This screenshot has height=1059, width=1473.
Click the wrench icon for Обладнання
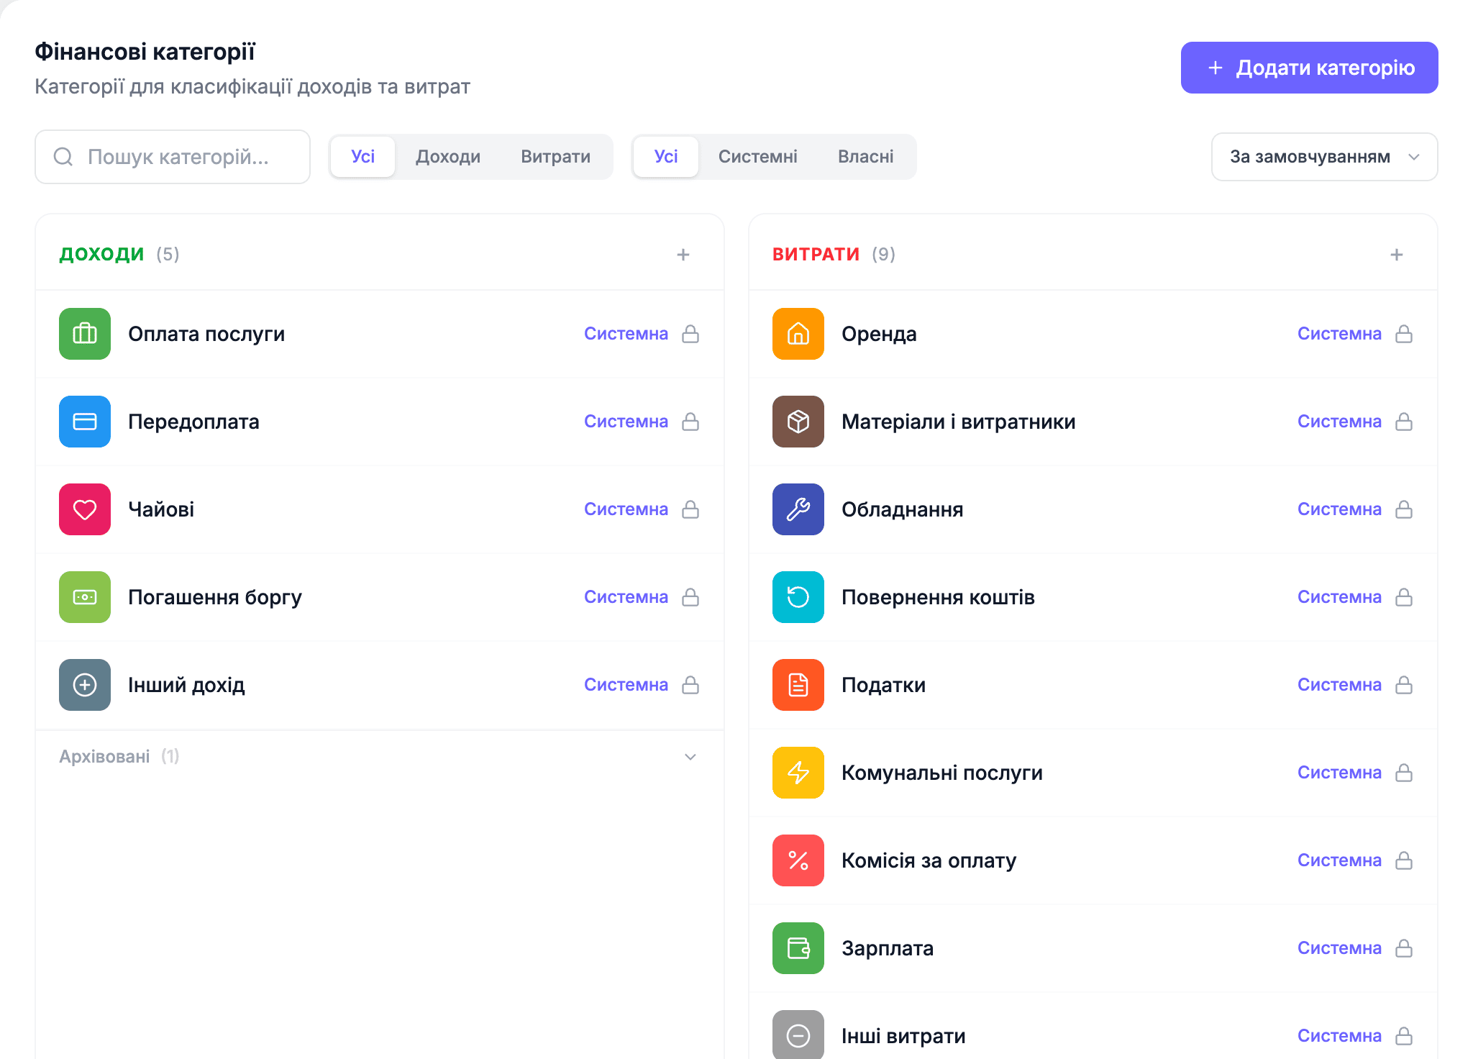(x=798, y=509)
